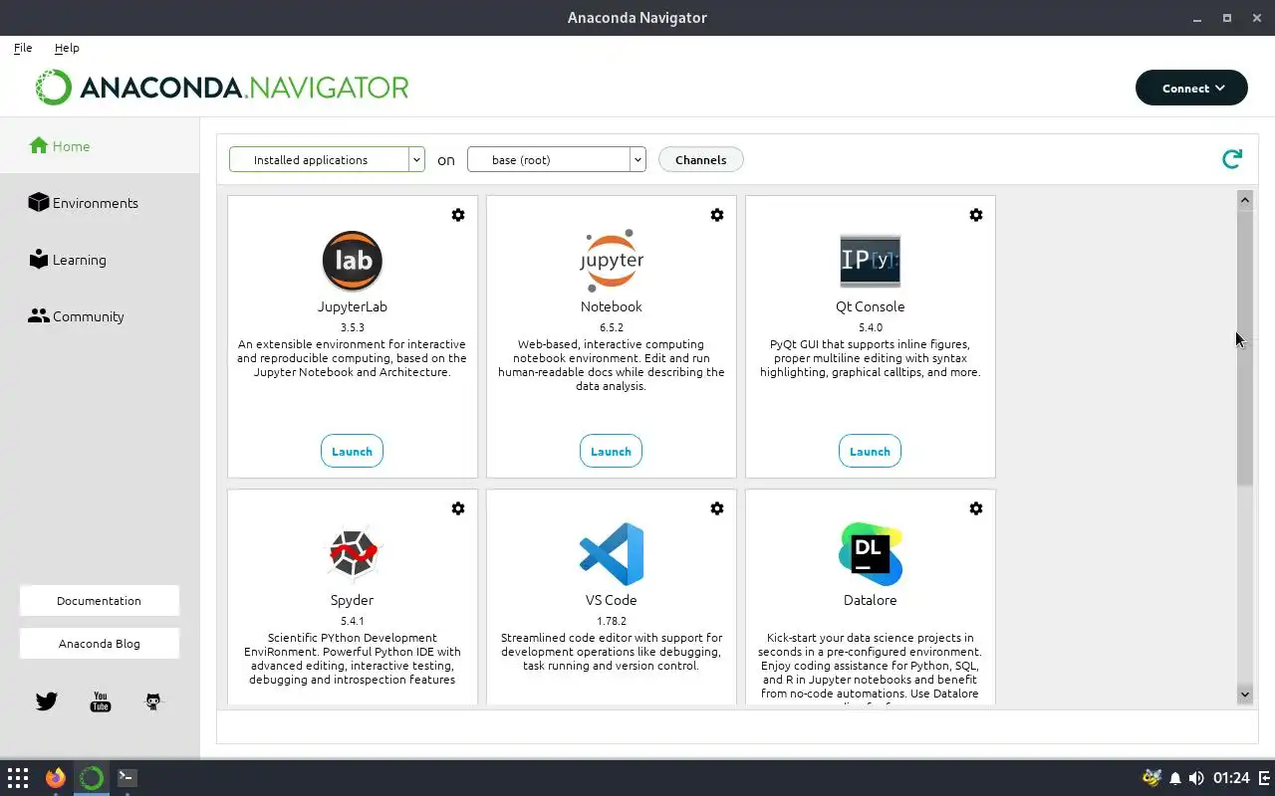Screen dimensions: 1275x796
Task: Switch to the Learning tab
Action: pyautogui.click(x=100, y=260)
